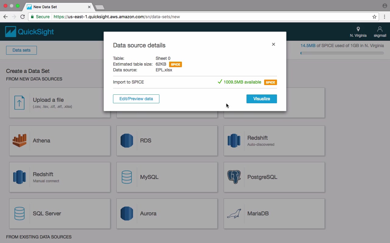Choose the SQL Server card label
390x243 pixels.
47,214
